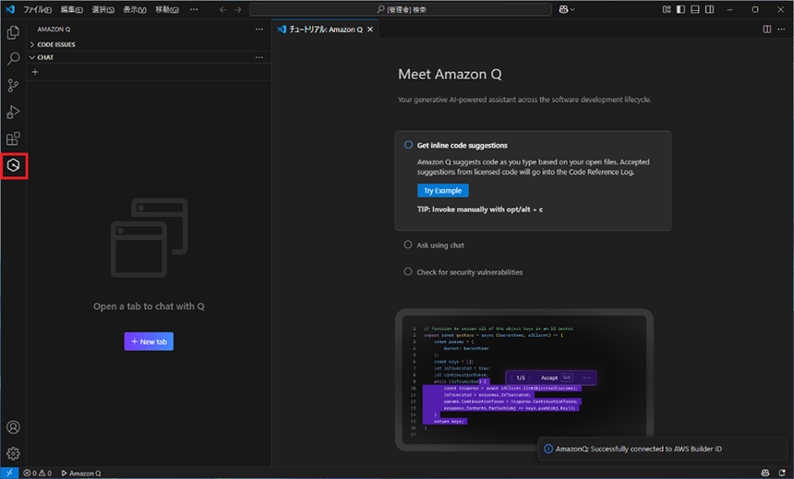Open the 選択 menu
This screenshot has height=479, width=794.
click(102, 9)
